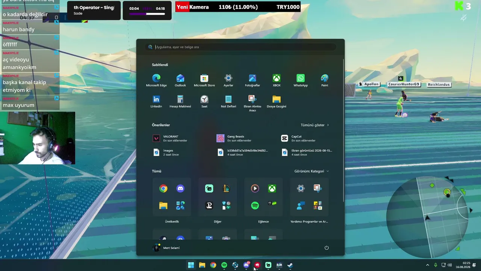
Task: Open Not Defteri notepad
Action: click(x=228, y=102)
